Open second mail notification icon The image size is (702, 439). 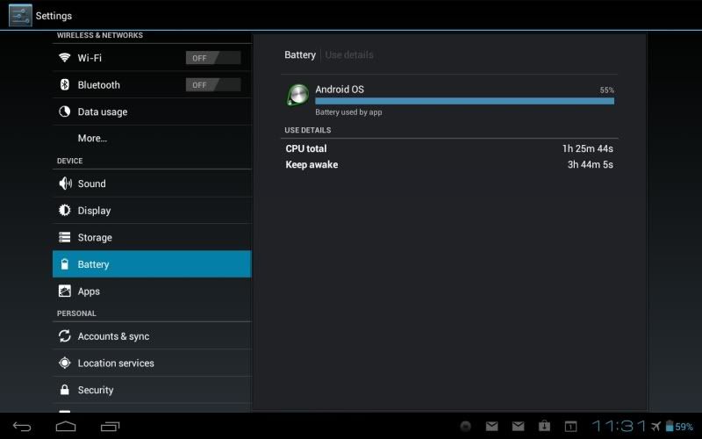518,426
